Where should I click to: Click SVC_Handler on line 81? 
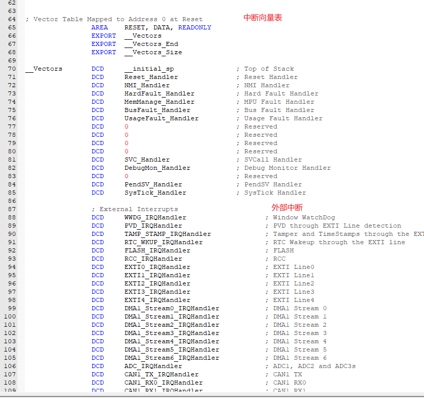coord(147,160)
